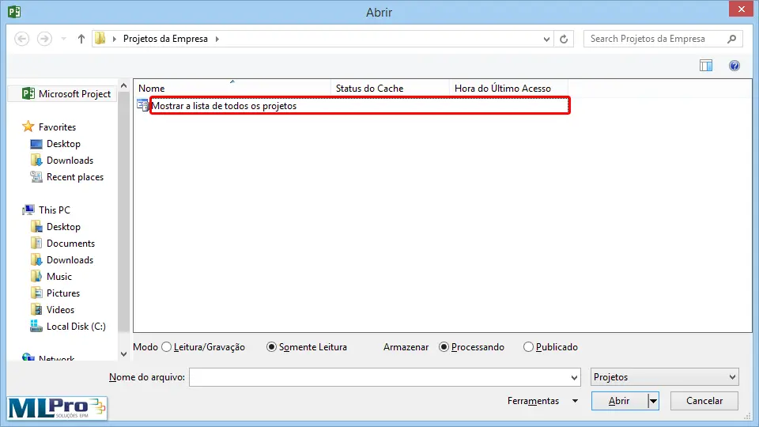Toggle the preview pane view button
Image resolution: width=759 pixels, height=427 pixels.
706,66
